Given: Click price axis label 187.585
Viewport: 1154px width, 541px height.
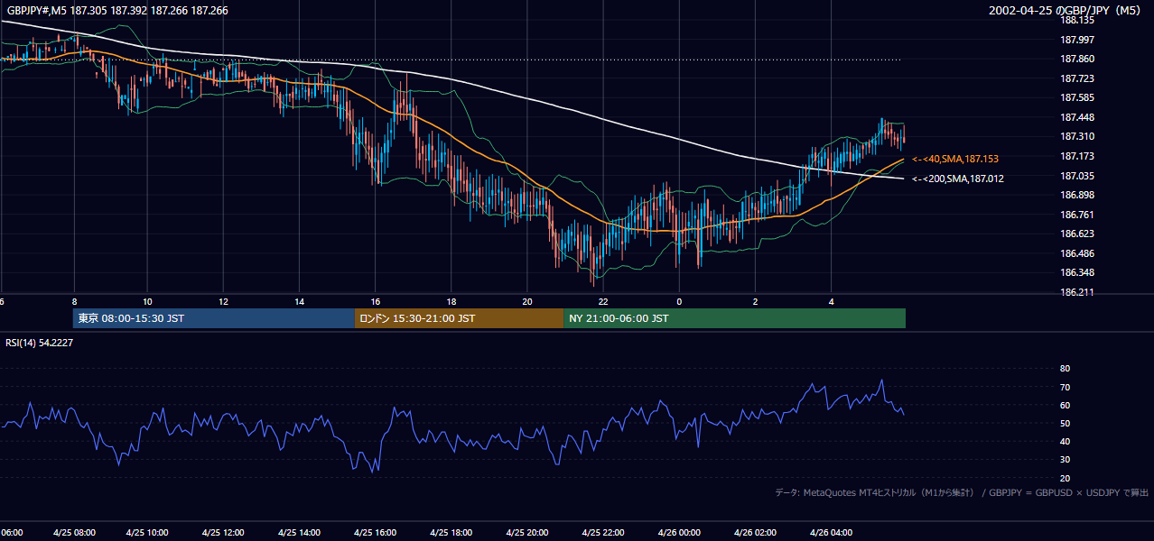Looking at the screenshot, I should [1076, 97].
